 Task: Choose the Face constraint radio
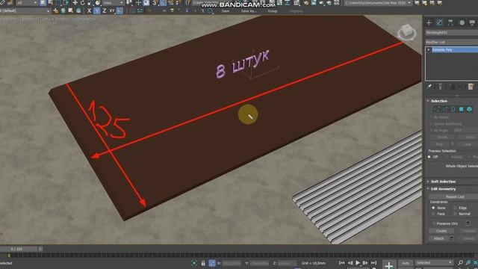coord(433,214)
